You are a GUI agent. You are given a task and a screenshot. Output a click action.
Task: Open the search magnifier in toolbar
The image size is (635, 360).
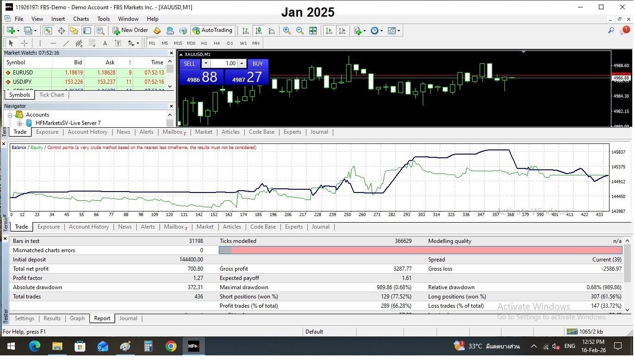point(611,31)
